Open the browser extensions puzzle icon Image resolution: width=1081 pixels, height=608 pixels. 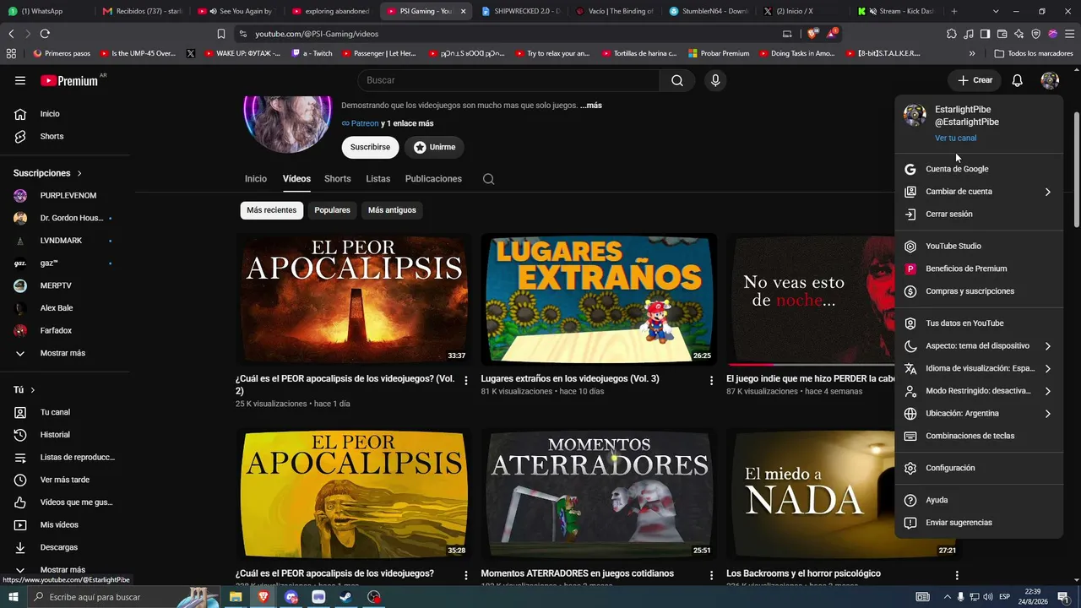pyautogui.click(x=952, y=34)
